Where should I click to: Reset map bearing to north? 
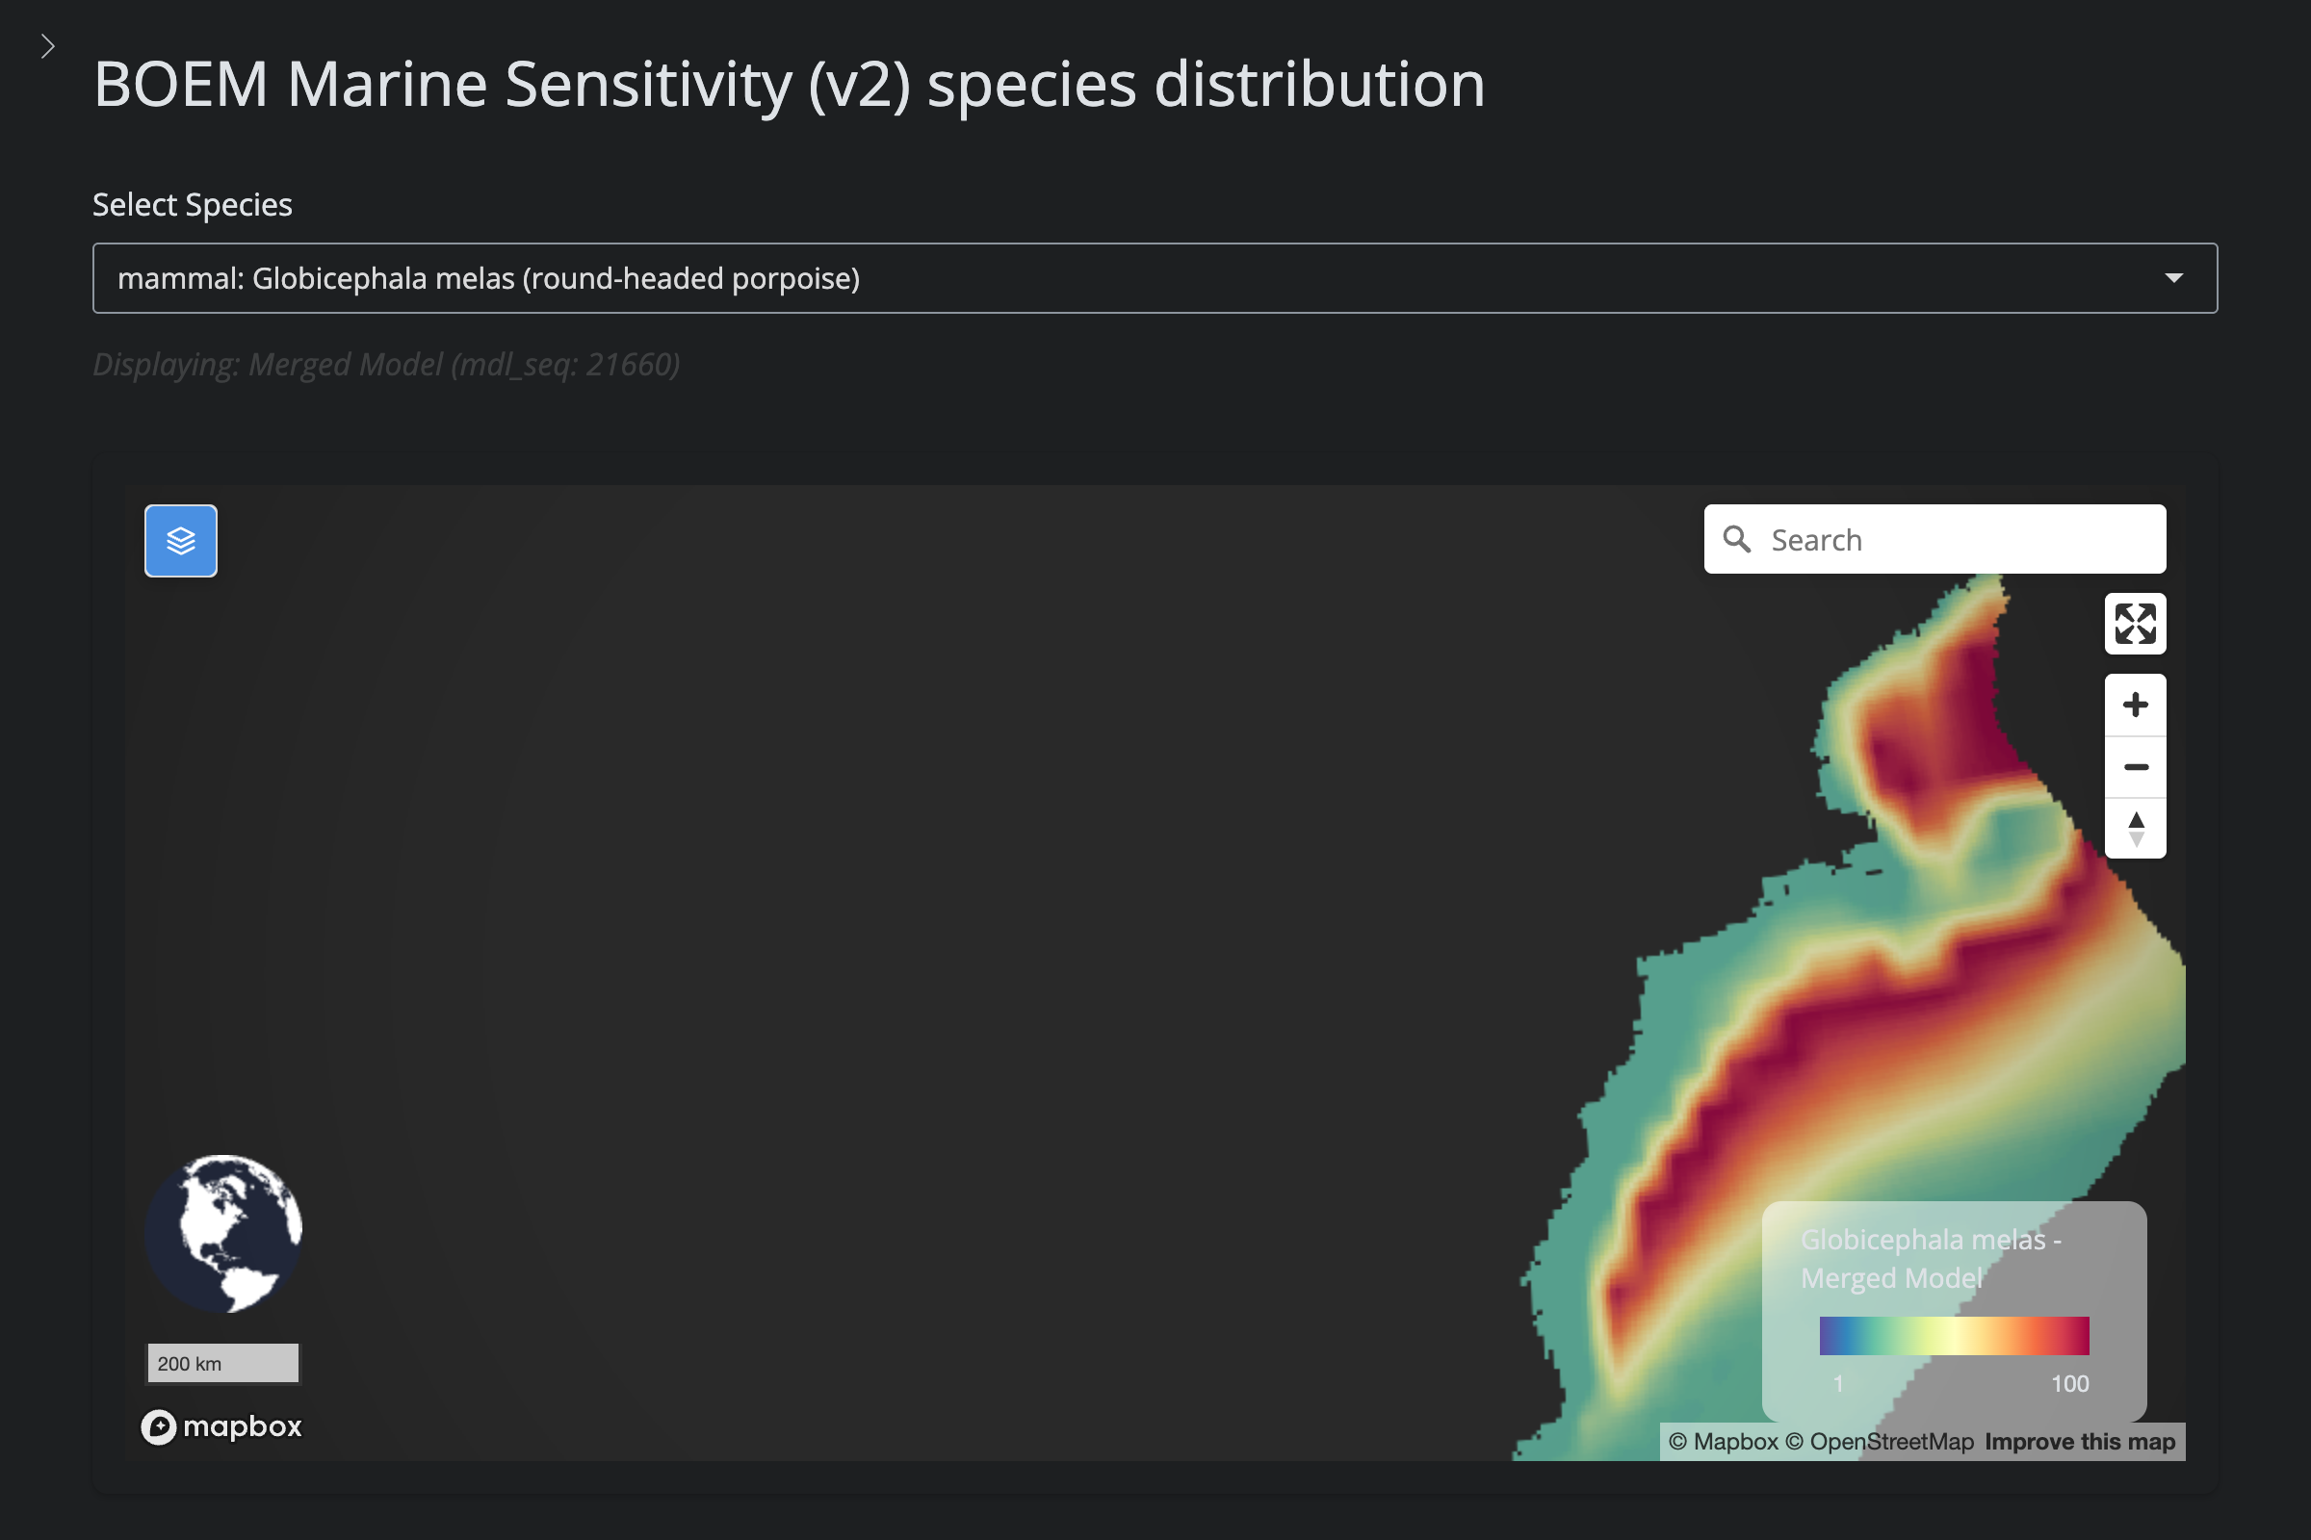2134,828
